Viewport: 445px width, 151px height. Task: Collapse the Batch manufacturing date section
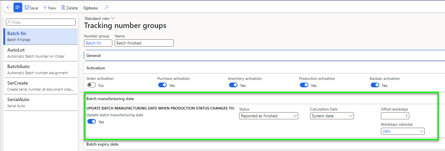[264, 99]
